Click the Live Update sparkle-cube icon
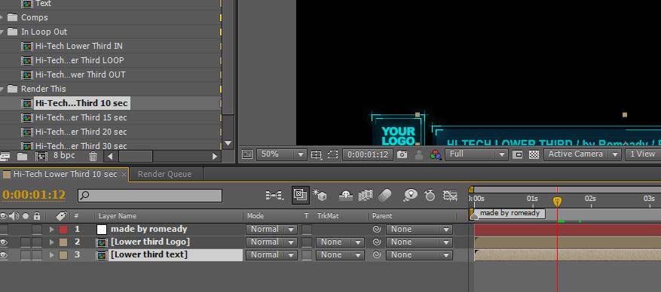 click(x=320, y=195)
